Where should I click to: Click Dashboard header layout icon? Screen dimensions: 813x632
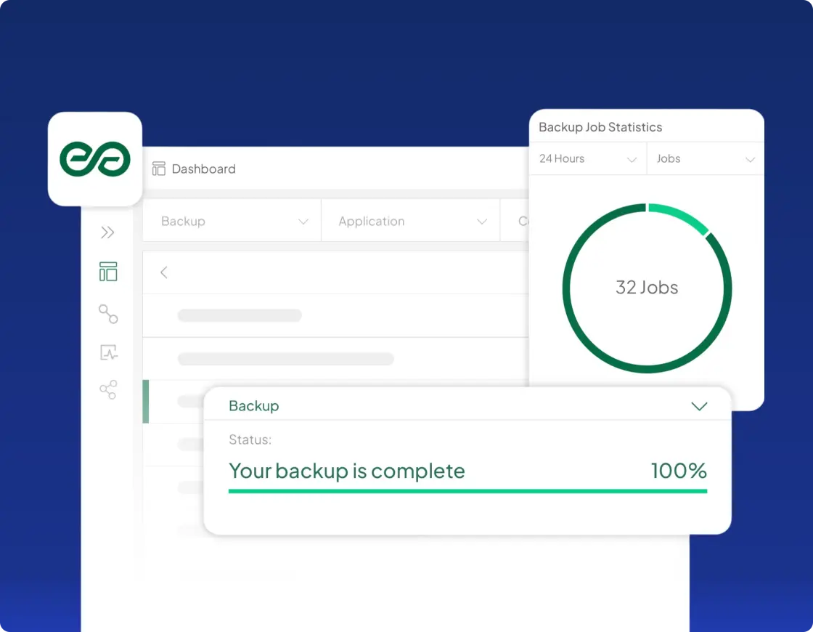[x=159, y=169]
